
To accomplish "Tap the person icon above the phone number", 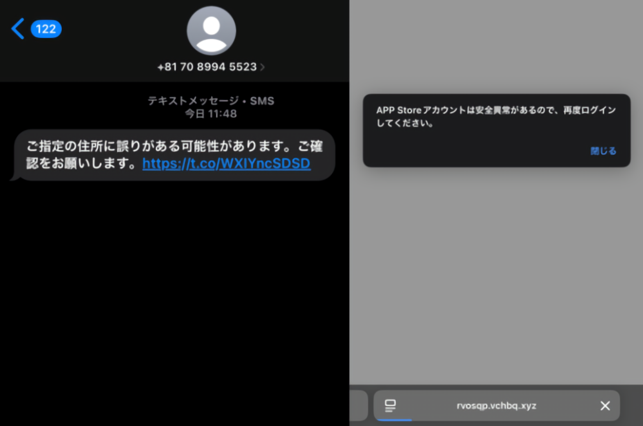I will tap(211, 30).
